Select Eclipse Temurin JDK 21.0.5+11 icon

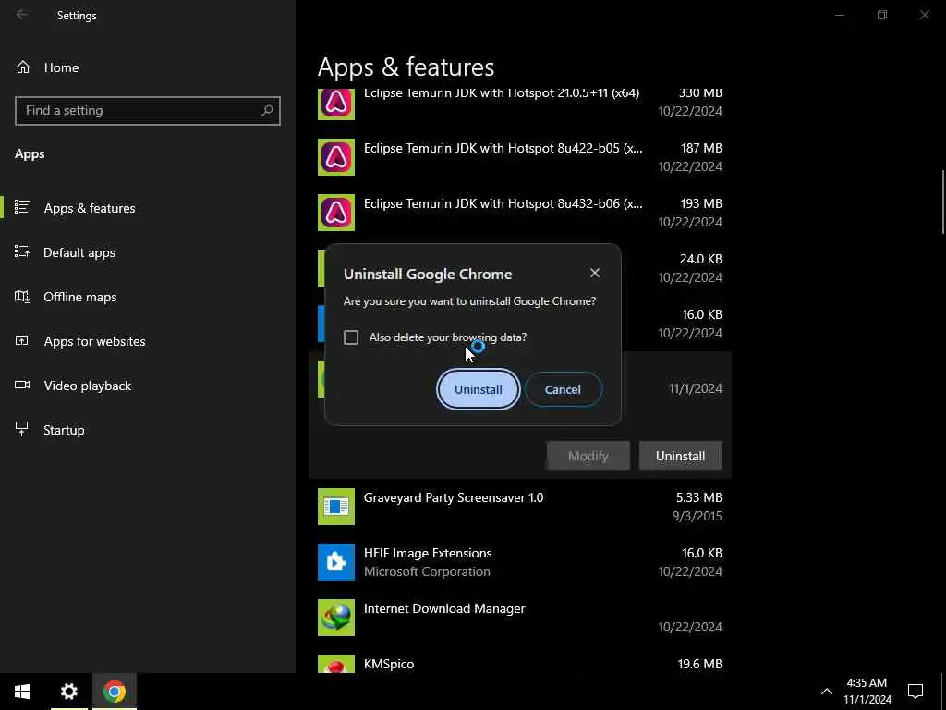[x=336, y=104]
